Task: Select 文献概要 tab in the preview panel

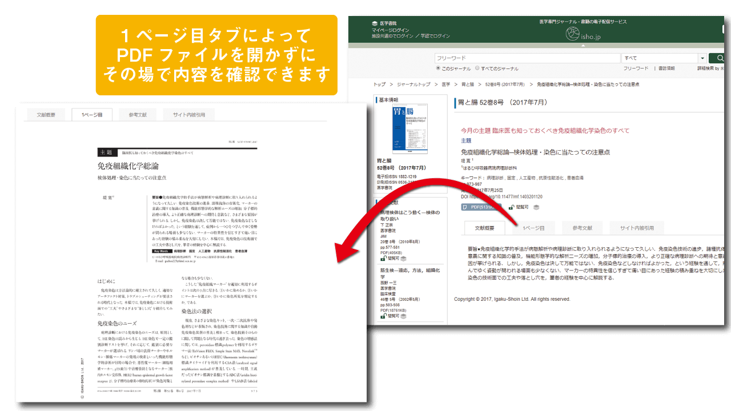Action: [46, 115]
